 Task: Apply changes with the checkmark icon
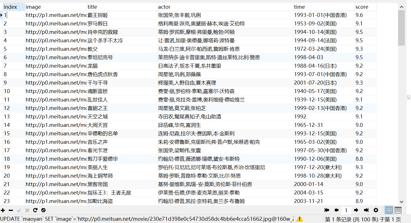[19, 210]
